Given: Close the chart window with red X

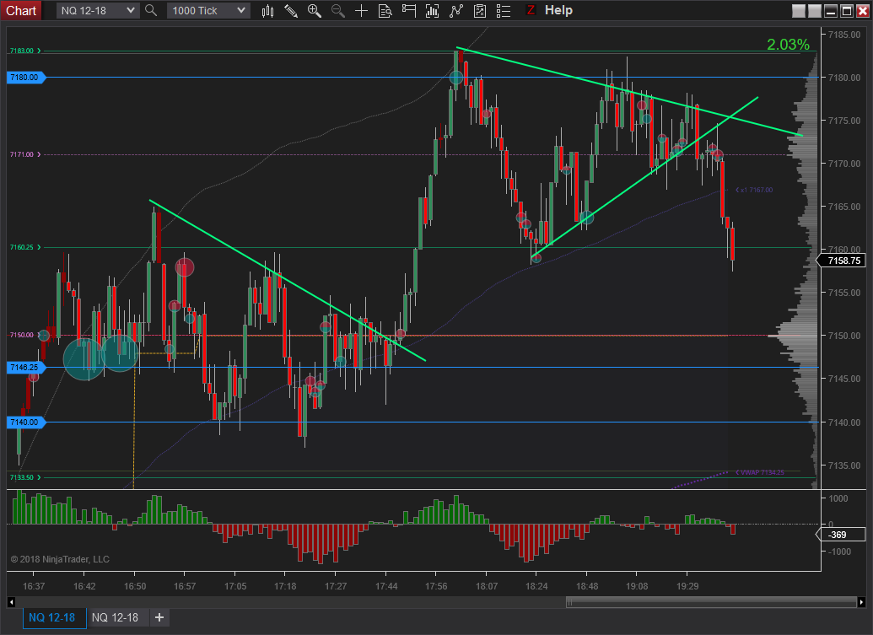Looking at the screenshot, I should [x=862, y=11].
